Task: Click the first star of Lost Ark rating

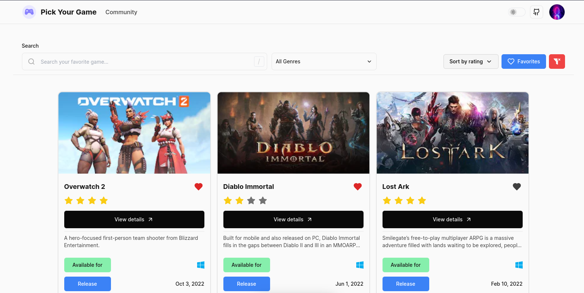Action: (x=387, y=201)
